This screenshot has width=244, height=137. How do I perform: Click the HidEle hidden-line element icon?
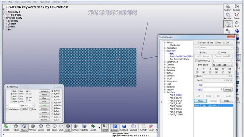pyautogui.click(x=16, y=127)
